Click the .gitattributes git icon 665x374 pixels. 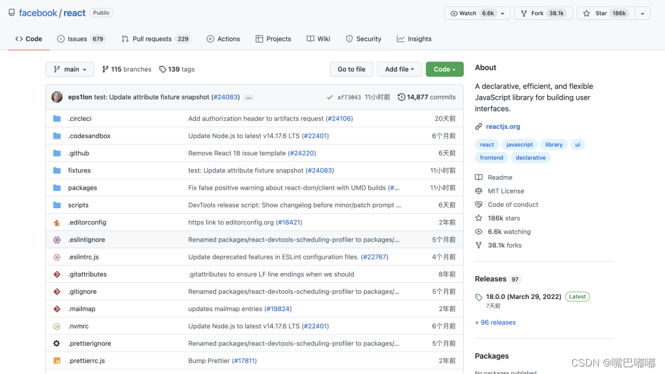click(x=57, y=274)
